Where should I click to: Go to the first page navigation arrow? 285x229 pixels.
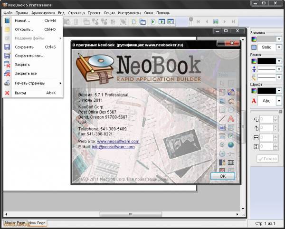[198, 22]
